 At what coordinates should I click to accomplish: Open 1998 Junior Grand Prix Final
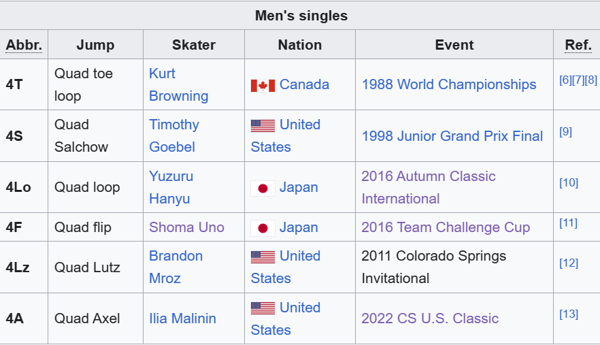pyautogui.click(x=452, y=136)
